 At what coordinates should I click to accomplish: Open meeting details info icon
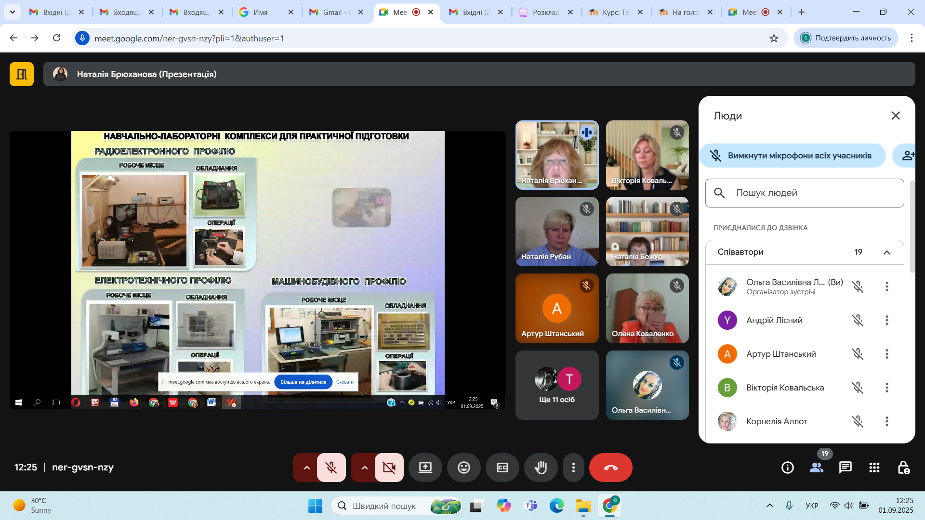pos(787,468)
